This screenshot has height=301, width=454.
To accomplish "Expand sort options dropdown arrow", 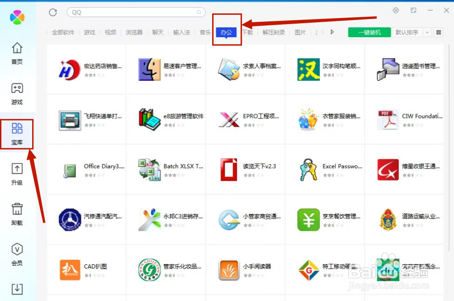I will point(427,33).
